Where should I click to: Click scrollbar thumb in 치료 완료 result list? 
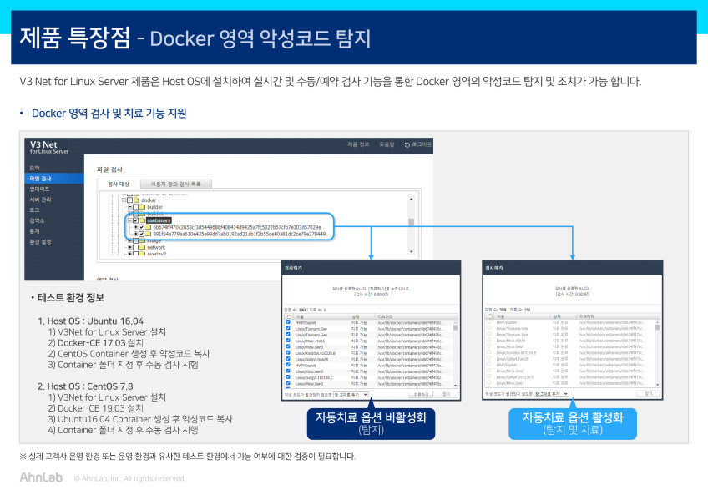[657, 327]
